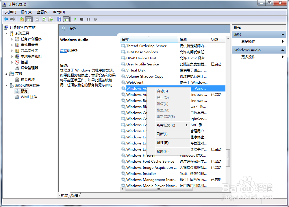Expand Event Viewer (事件查看器) arrow
The image size is (289, 207).
pos(12,45)
